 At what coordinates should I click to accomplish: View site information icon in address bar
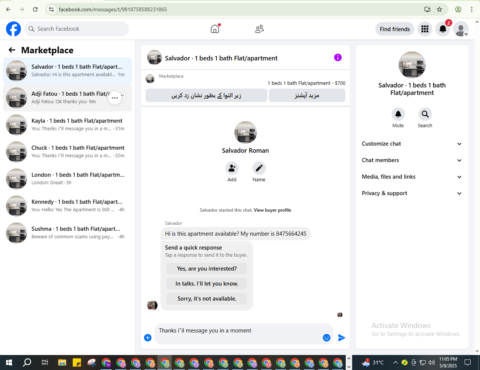[52, 9]
